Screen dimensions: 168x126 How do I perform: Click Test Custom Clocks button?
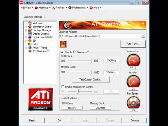[x=91, y=79]
